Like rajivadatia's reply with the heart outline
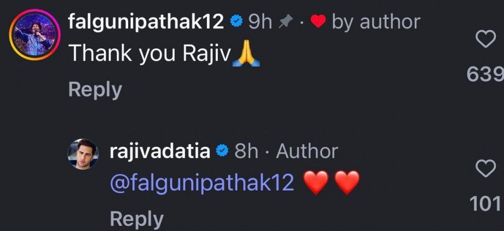This screenshot has height=231, width=504. (x=485, y=168)
